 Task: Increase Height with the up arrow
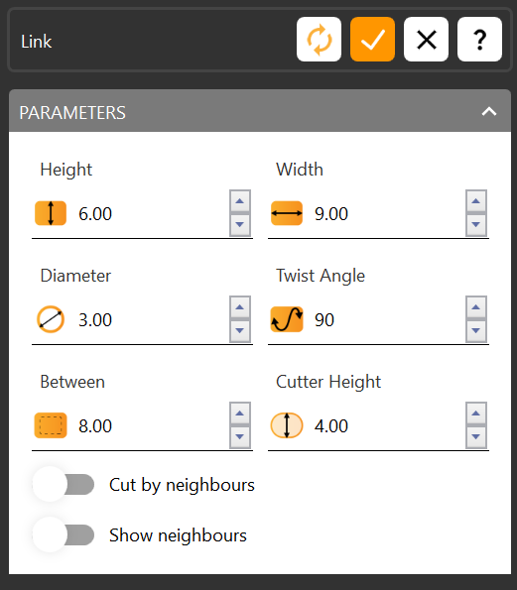(240, 201)
